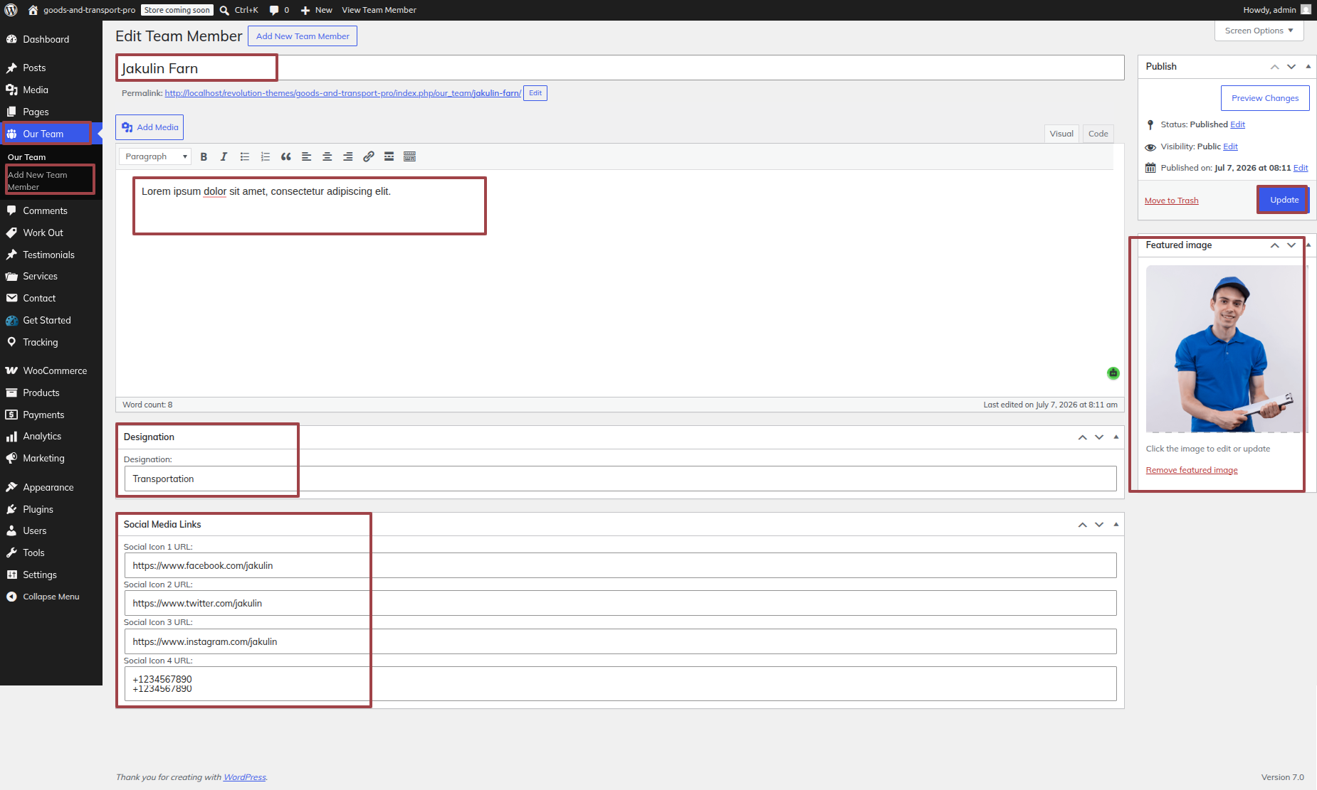This screenshot has width=1317, height=790.
Task: Align text center in editor
Action: pos(327,156)
